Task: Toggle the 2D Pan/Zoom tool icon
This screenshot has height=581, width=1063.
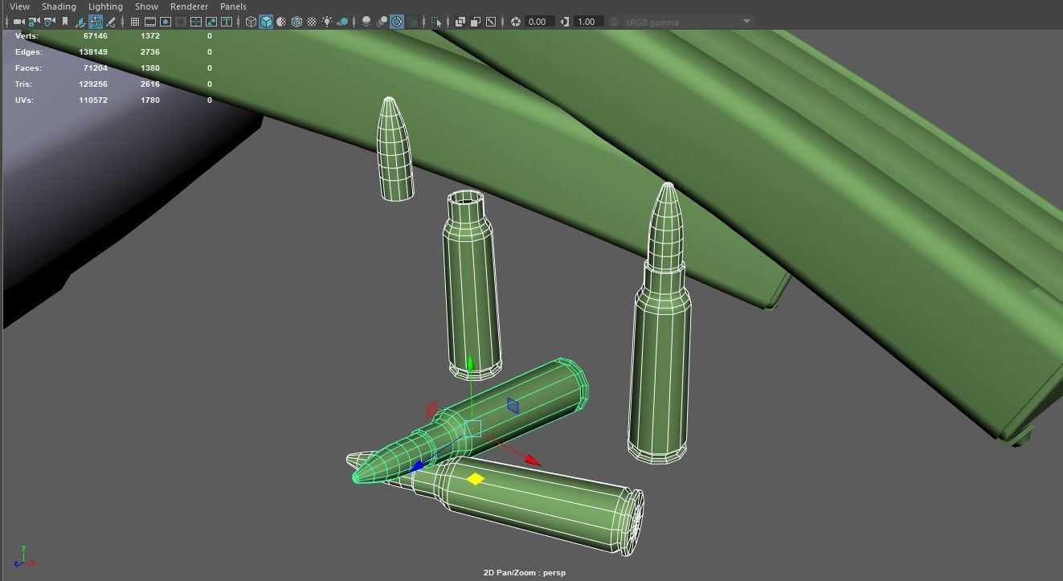Action: click(96, 22)
